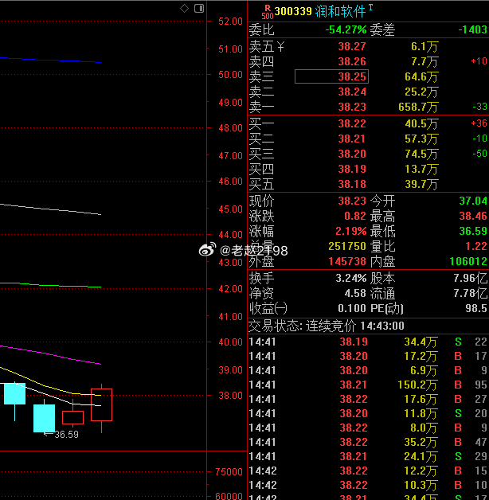489x500 pixels.
Task: Click the 股本 value 7.96亿
Action: [x=471, y=278]
